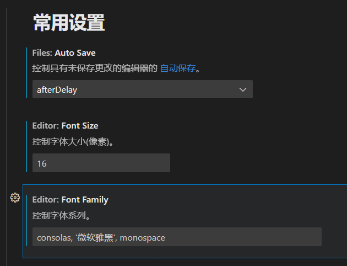Click the Font Size input showing 16
Screen dimensions: 347x266
point(101,163)
